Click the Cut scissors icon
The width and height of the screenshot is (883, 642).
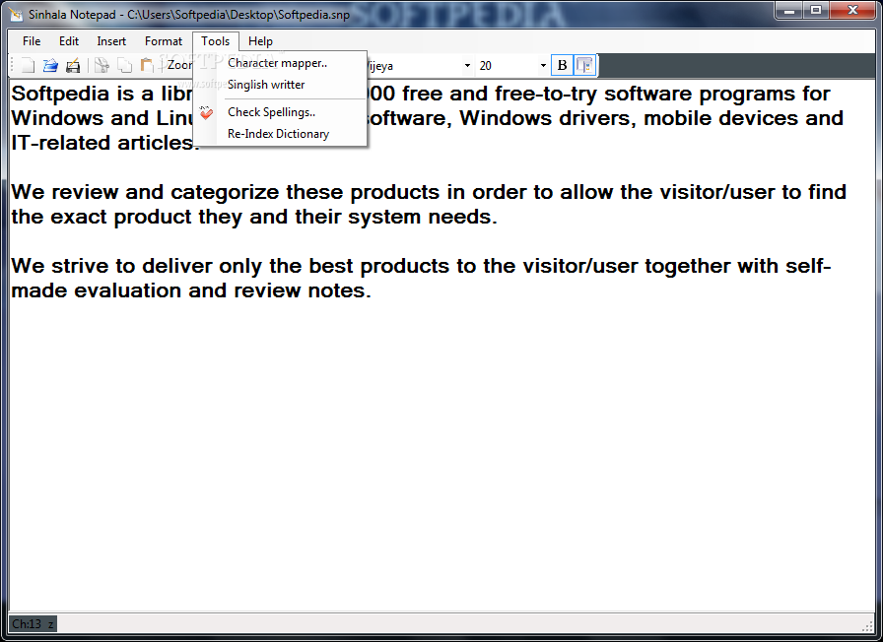[x=102, y=66]
